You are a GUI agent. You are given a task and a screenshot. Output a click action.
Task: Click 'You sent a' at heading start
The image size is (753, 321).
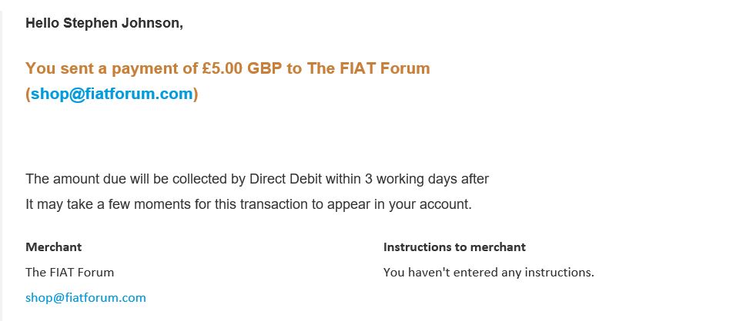click(x=66, y=68)
